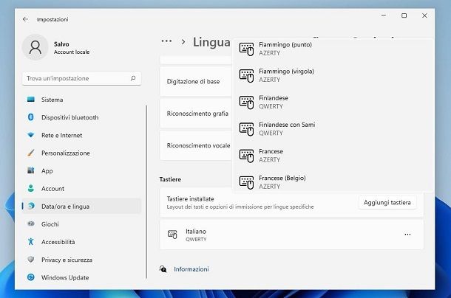This screenshot has width=451, height=298.
Task: Click keyboard icon for Finlandese con Sami
Action: pyautogui.click(x=246, y=129)
